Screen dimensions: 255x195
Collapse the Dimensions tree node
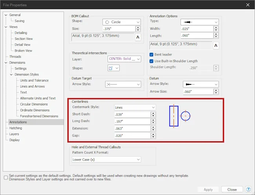pos(6,63)
